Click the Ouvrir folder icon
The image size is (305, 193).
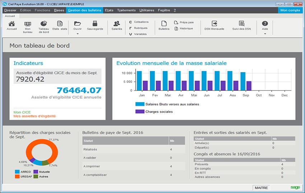pos(78,24)
